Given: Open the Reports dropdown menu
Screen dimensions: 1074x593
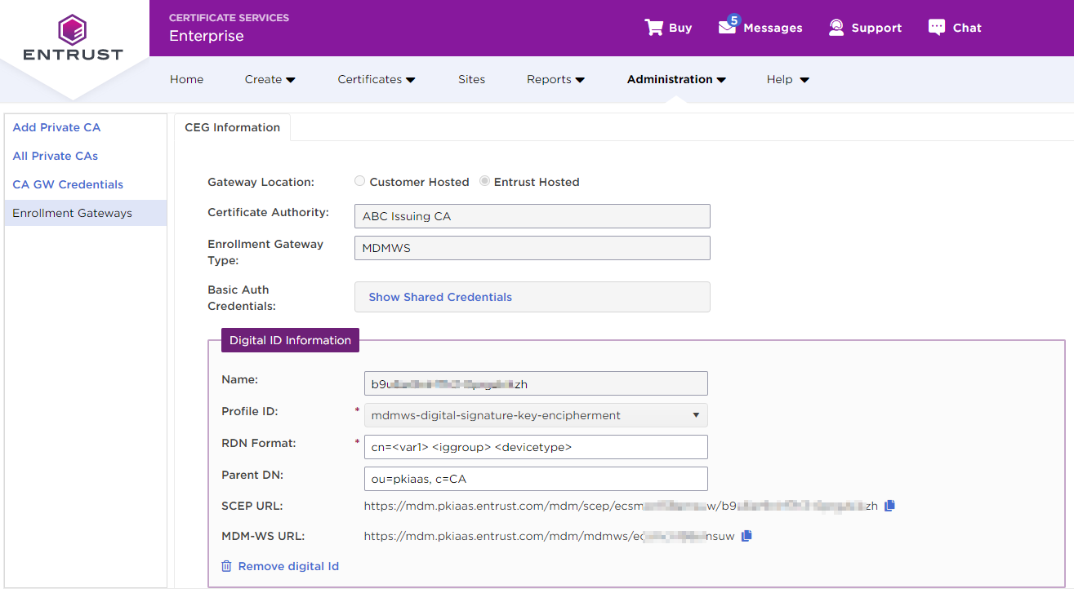Looking at the screenshot, I should [555, 79].
